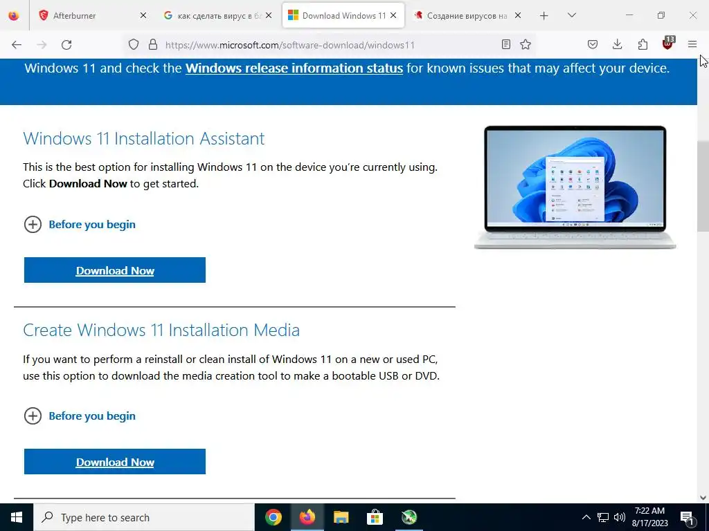Open Microsoft Store from the taskbar
This screenshot has width=709, height=531.
[x=375, y=517]
